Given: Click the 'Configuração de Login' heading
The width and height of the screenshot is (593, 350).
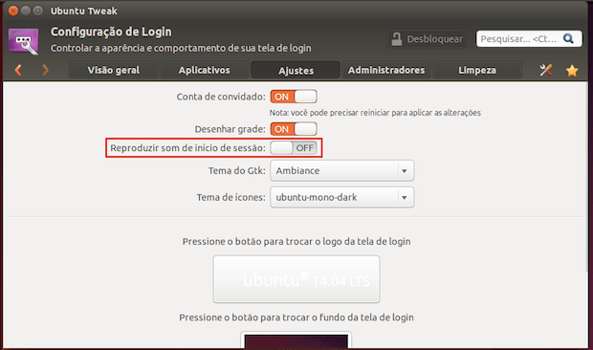Looking at the screenshot, I should [x=111, y=33].
